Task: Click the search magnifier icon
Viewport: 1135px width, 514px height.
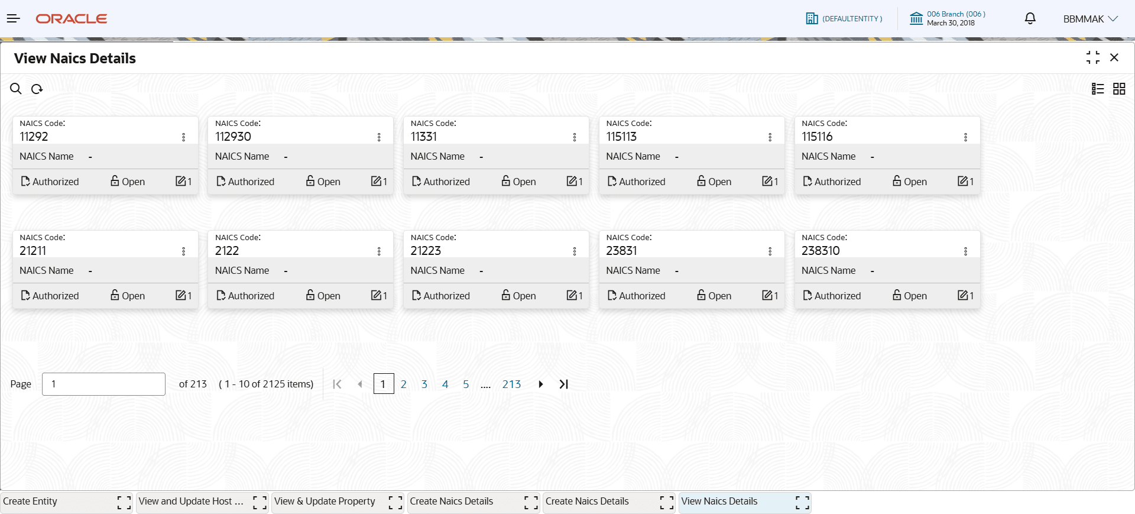Action: click(16, 89)
